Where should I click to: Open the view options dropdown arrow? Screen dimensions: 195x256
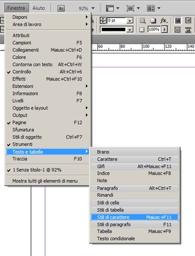pyautogui.click(x=118, y=8)
